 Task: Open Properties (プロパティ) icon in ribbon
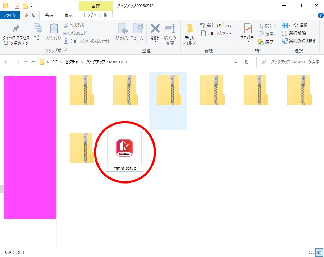point(248,29)
